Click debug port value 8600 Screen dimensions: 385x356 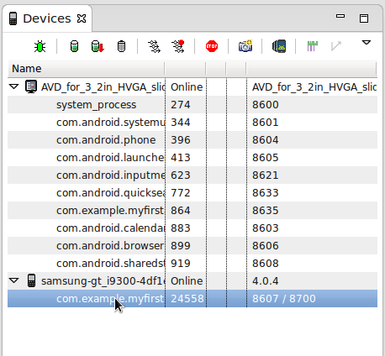(x=266, y=105)
